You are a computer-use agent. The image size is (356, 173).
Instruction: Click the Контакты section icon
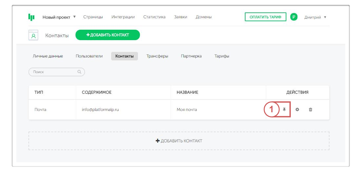click(33, 35)
